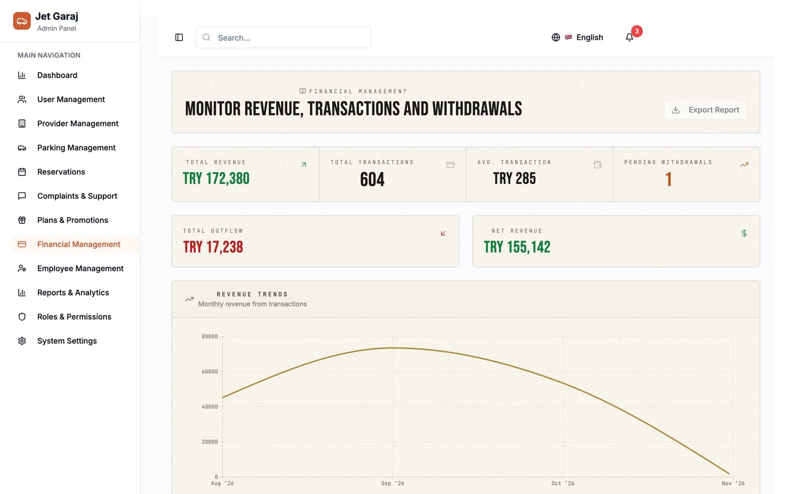The height and width of the screenshot is (494, 791).
Task: Click the Reservations calendar icon
Action: click(22, 172)
